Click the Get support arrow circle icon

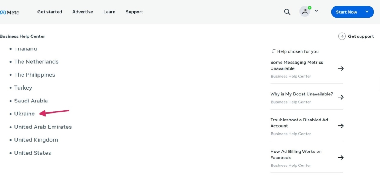342,36
